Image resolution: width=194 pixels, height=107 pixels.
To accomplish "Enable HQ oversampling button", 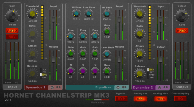I will pyautogui.click(x=180, y=99).
